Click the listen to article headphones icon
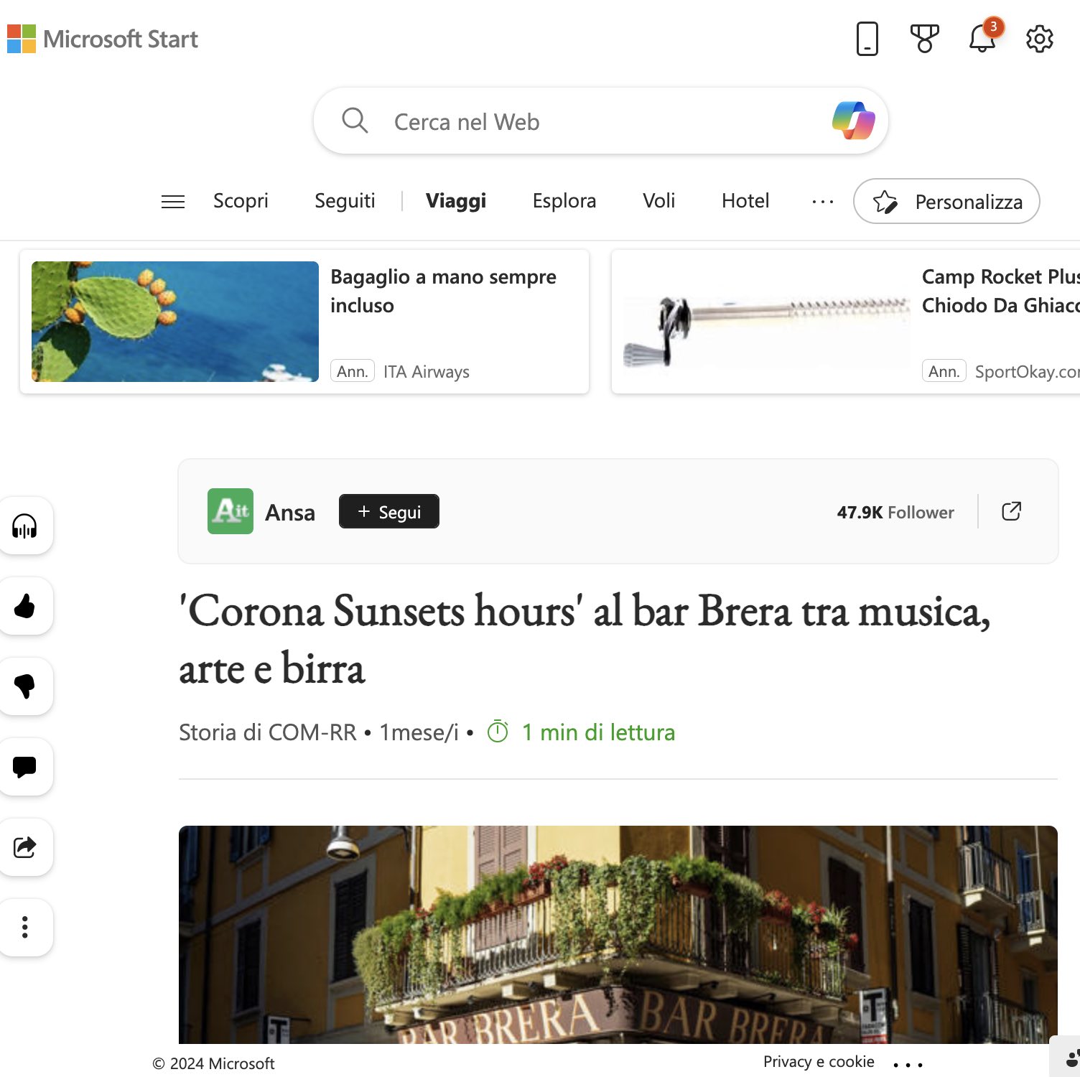Screen dimensions: 1080x1077 pos(25,526)
